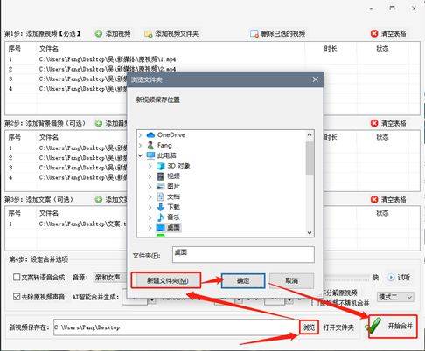Start merging with the 开始合并 button

(x=393, y=327)
